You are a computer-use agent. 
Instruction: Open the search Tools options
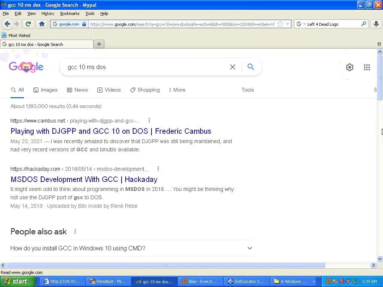(248, 90)
